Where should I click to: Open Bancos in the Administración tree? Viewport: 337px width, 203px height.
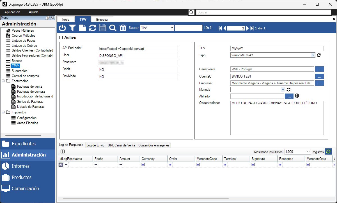coord(17,61)
